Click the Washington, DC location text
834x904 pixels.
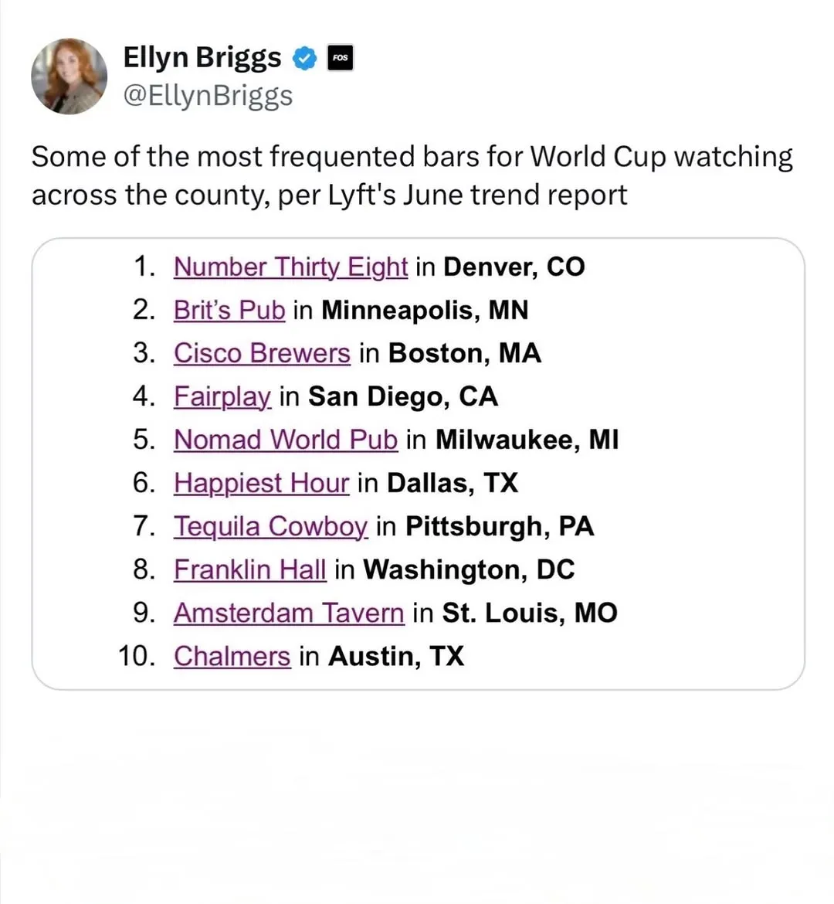[x=469, y=569]
